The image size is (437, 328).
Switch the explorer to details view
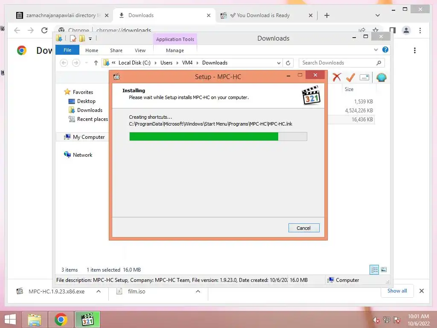tap(374, 269)
